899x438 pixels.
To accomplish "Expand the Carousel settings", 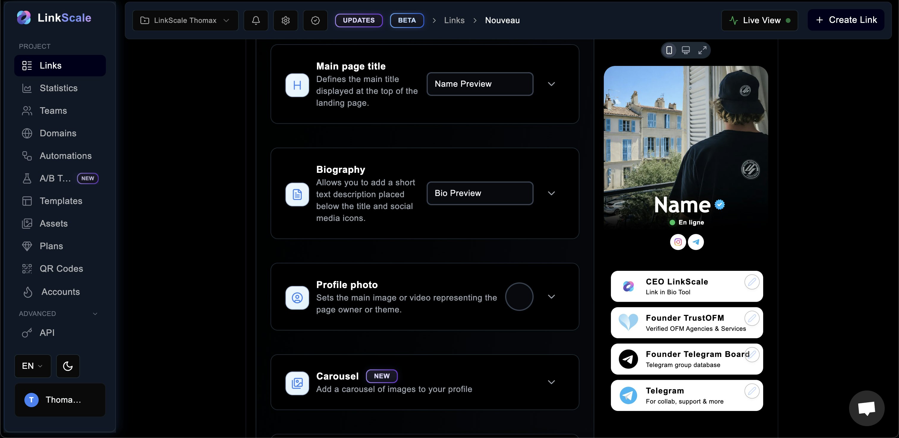I will coord(551,382).
